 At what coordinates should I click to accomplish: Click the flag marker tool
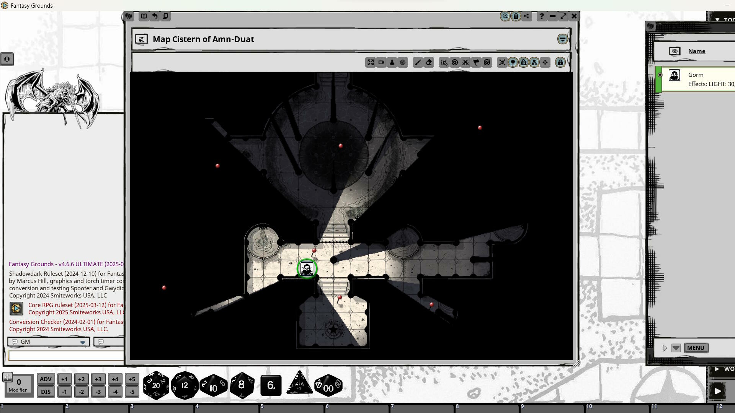476,62
